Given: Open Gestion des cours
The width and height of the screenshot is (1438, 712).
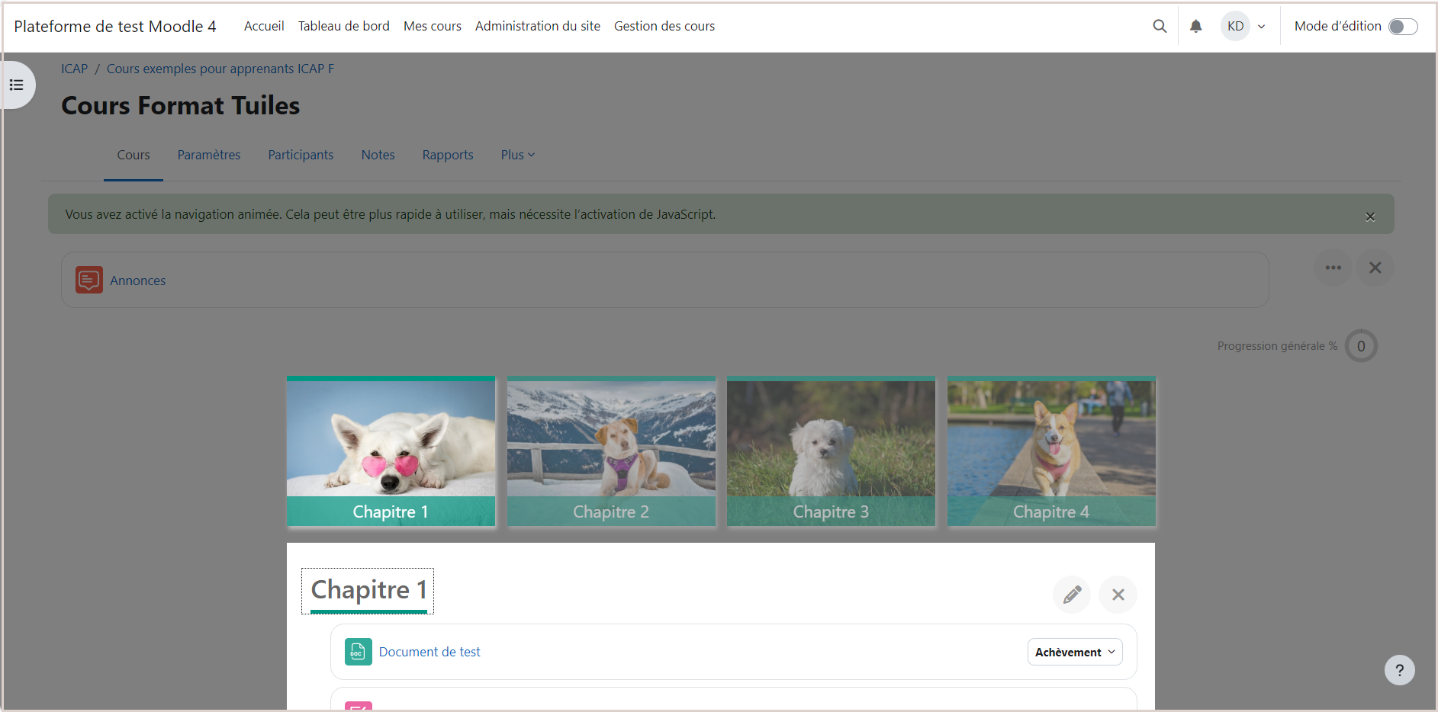Looking at the screenshot, I should (x=664, y=26).
